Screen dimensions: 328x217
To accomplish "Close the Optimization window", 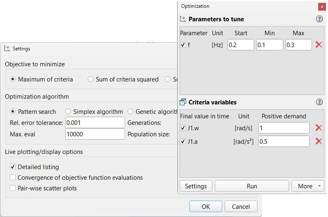I will point(322,7).
